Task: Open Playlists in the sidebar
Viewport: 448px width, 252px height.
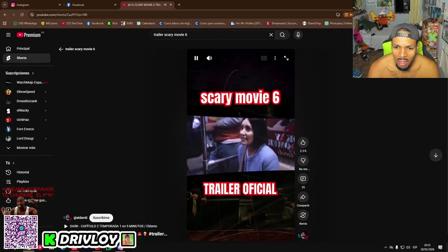Action: point(27,182)
